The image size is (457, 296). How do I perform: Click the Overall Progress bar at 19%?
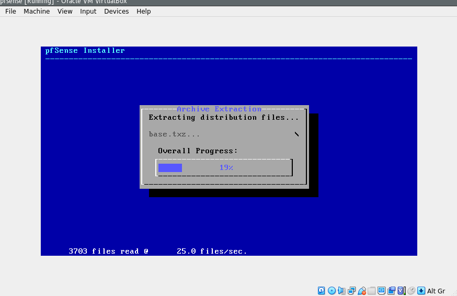[x=224, y=168]
